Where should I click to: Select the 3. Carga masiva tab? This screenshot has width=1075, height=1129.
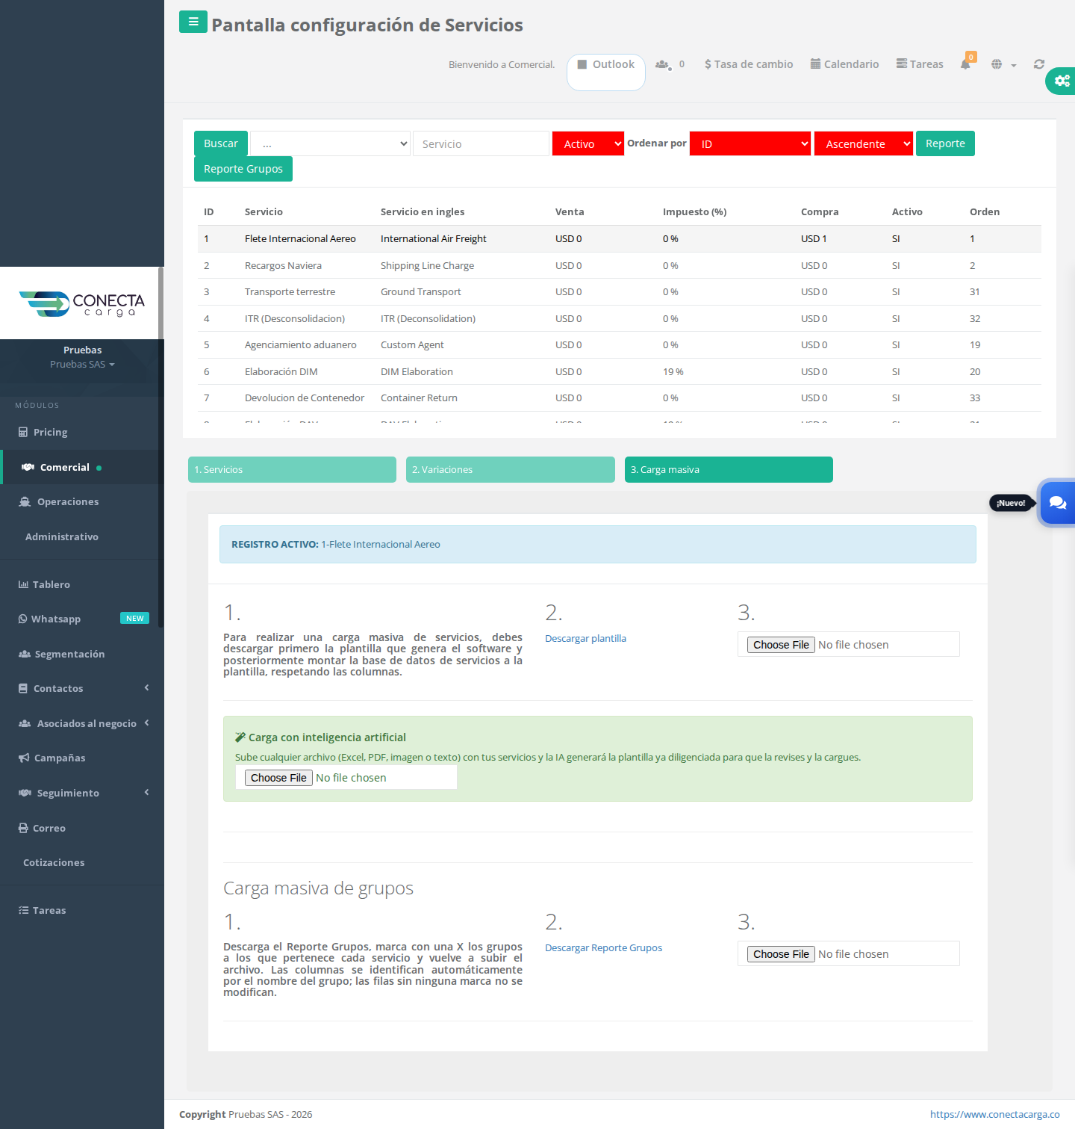(x=729, y=469)
